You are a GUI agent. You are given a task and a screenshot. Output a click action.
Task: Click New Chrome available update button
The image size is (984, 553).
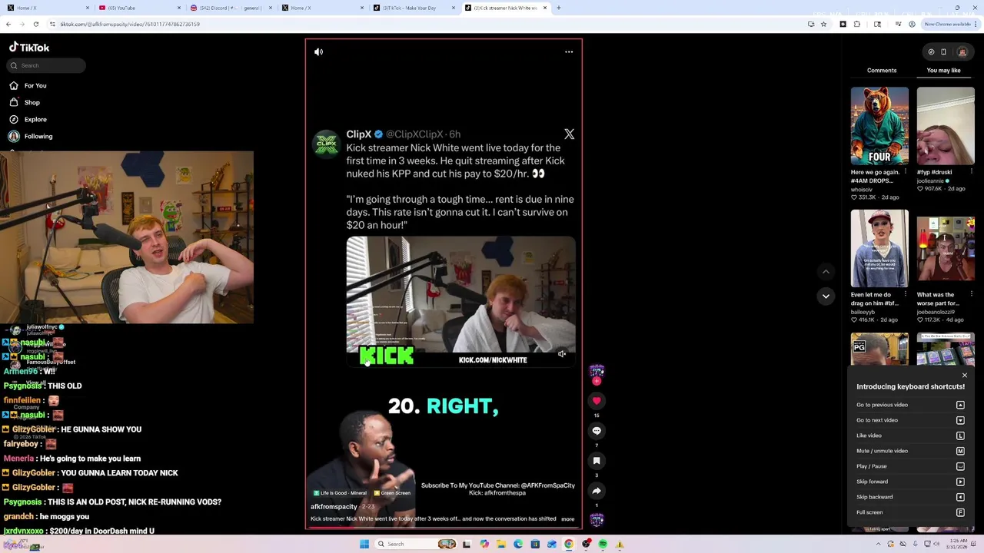[950, 24]
